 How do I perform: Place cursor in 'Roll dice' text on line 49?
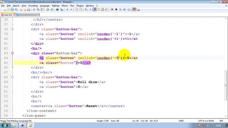tap(87, 82)
